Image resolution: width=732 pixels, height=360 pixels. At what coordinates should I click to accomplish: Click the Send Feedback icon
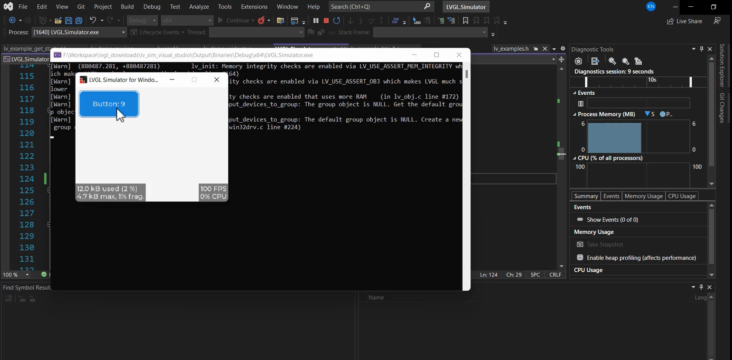click(x=717, y=20)
